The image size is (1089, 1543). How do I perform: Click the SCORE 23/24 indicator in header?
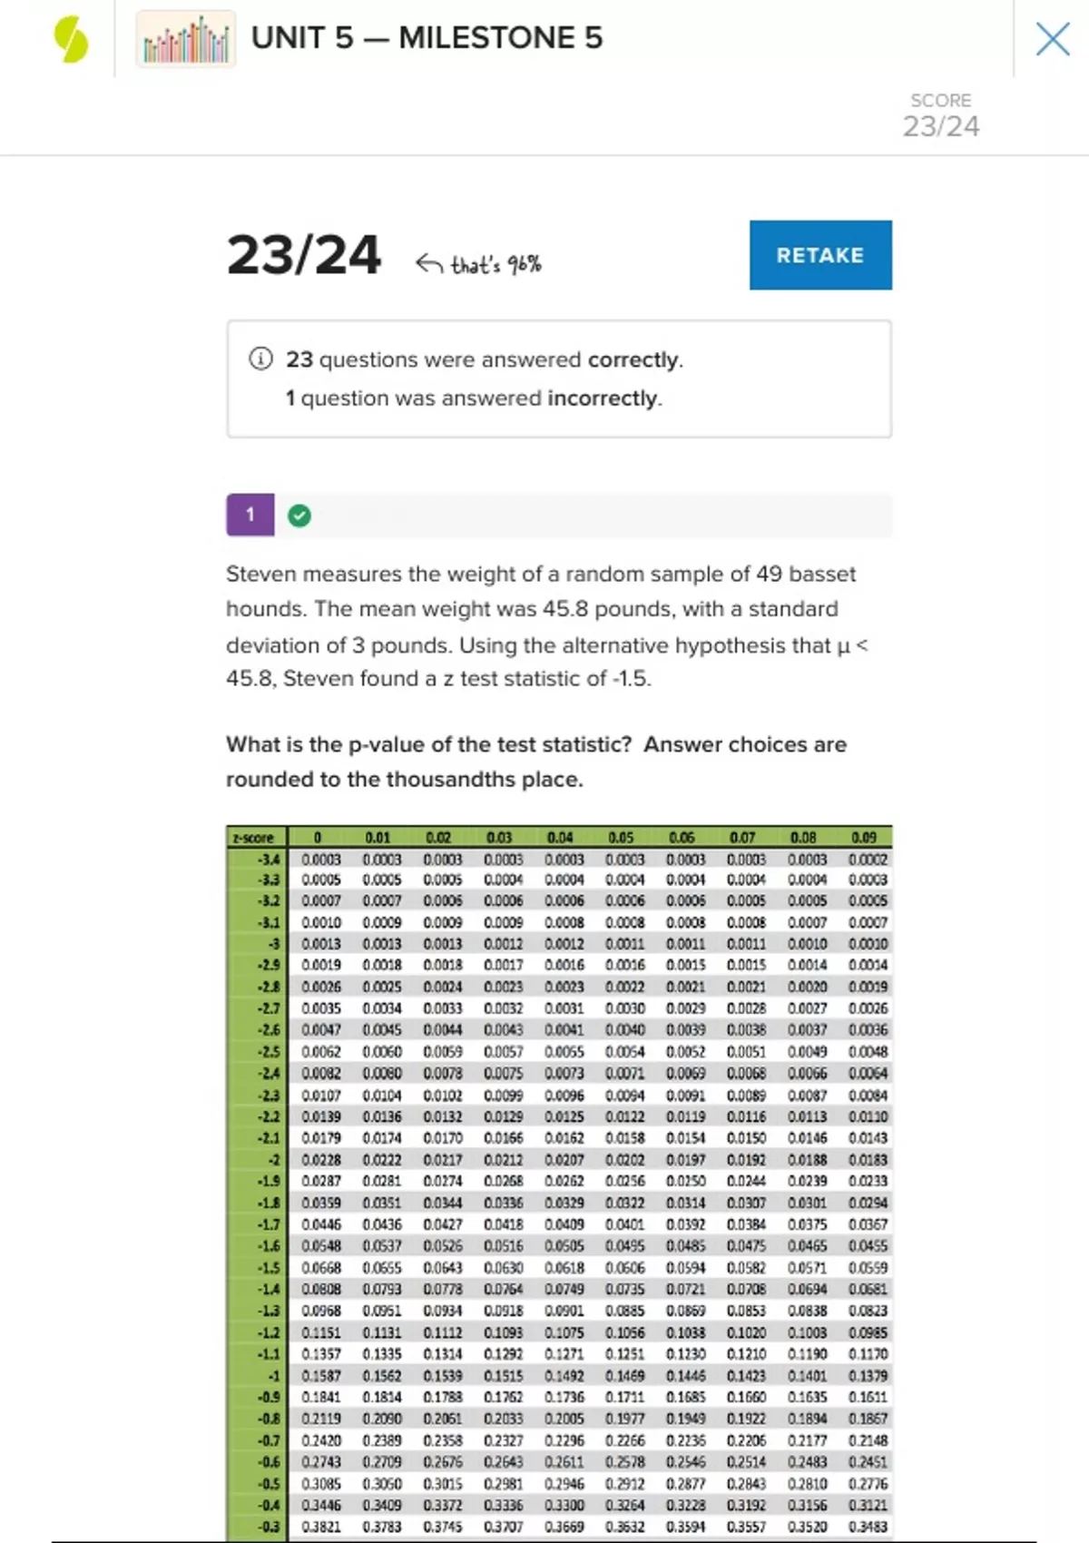(941, 115)
